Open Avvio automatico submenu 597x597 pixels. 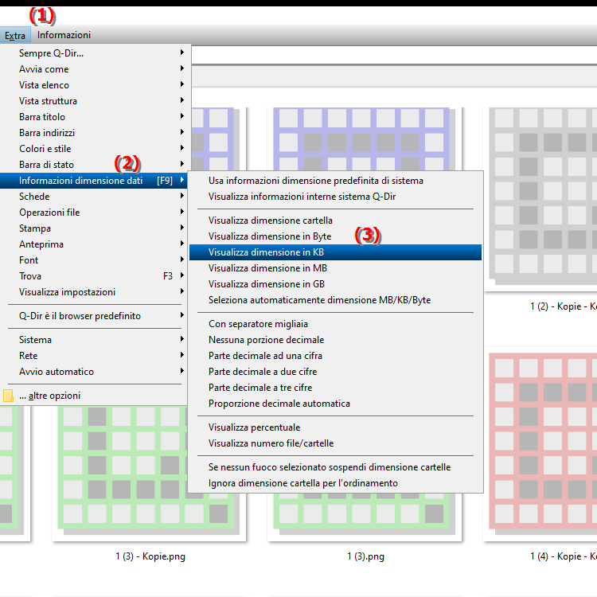(94, 372)
